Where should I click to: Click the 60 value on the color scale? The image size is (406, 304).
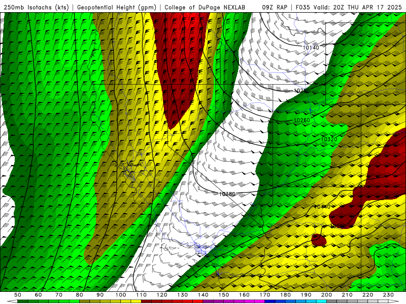[x=39, y=295]
